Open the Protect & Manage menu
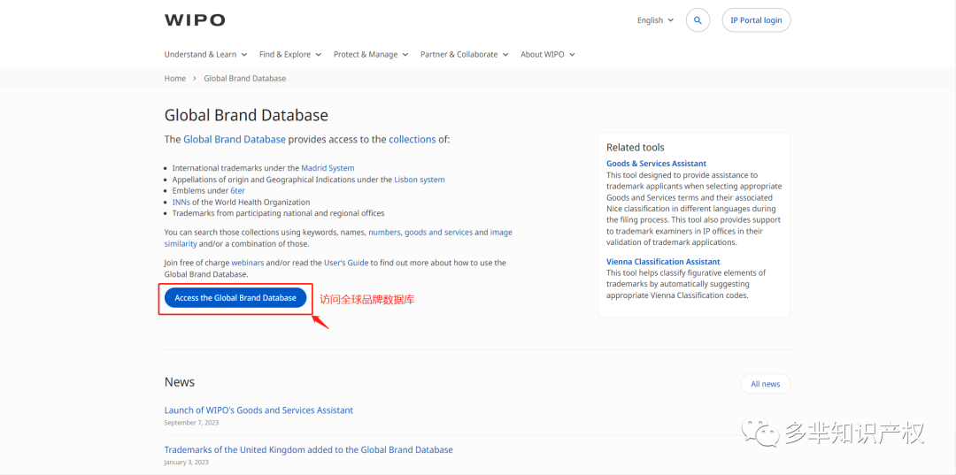This screenshot has width=956, height=475. 370,55
